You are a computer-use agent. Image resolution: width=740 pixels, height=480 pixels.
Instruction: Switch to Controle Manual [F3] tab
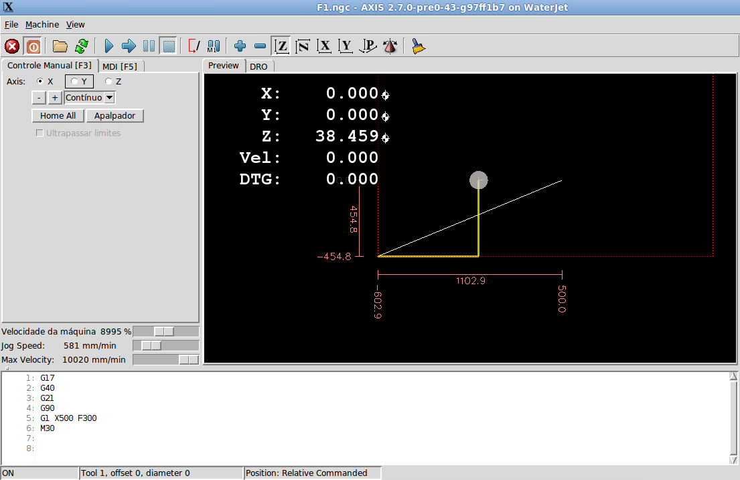[50, 66]
